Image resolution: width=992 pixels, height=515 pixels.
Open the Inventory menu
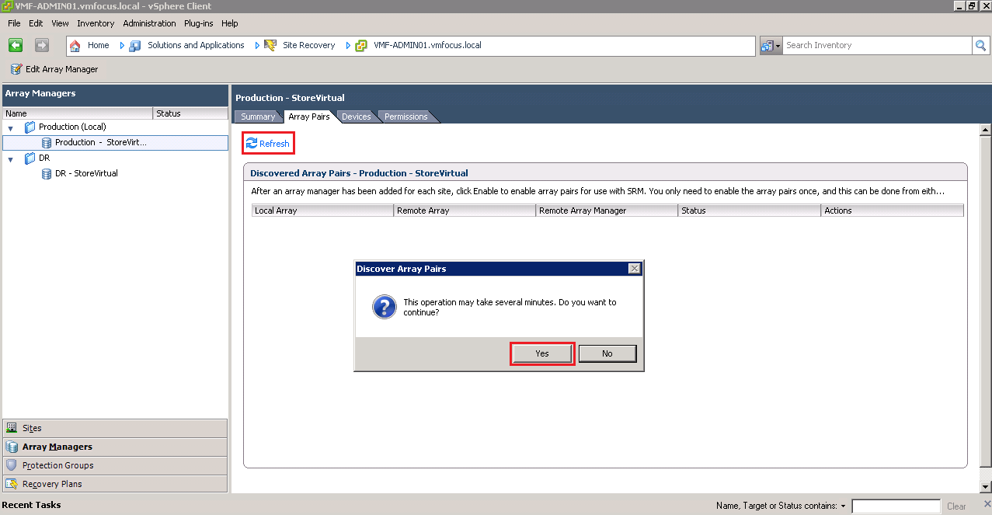pos(96,23)
